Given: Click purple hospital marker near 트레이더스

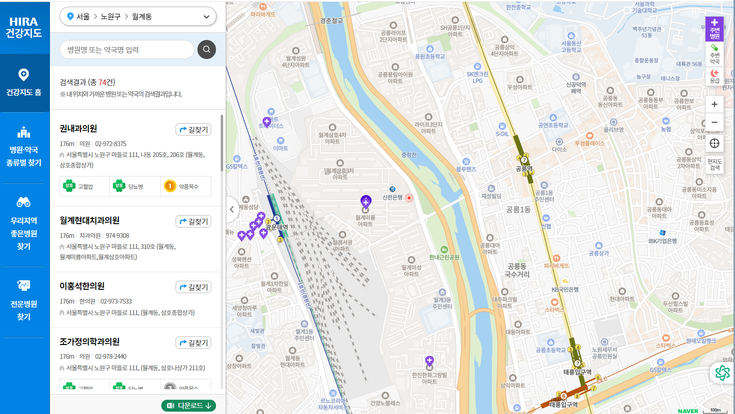Looking at the screenshot, I should [267, 122].
